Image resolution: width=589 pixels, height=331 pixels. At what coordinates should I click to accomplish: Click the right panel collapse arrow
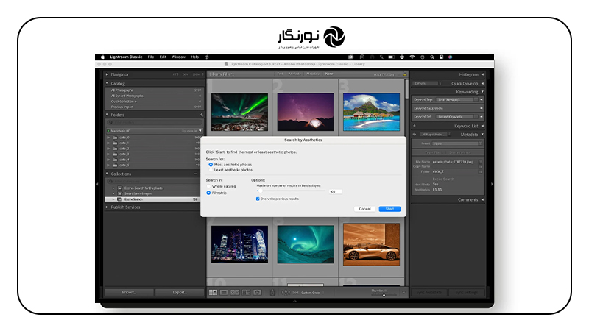click(x=492, y=185)
